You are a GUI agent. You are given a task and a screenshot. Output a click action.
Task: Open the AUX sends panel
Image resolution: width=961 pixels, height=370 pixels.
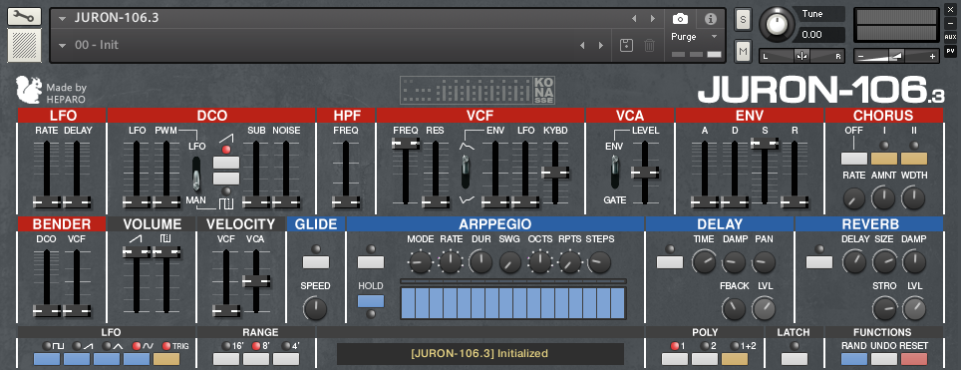pyautogui.click(x=951, y=38)
